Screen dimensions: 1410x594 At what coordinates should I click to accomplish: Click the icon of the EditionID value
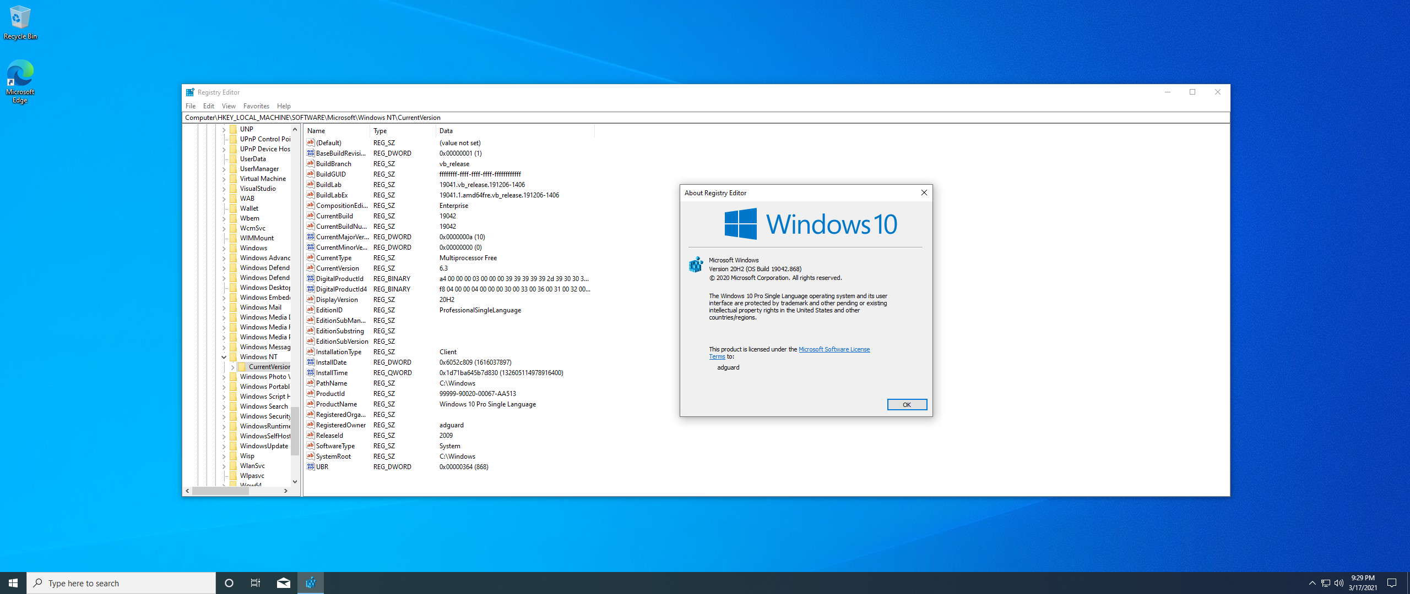coord(311,310)
